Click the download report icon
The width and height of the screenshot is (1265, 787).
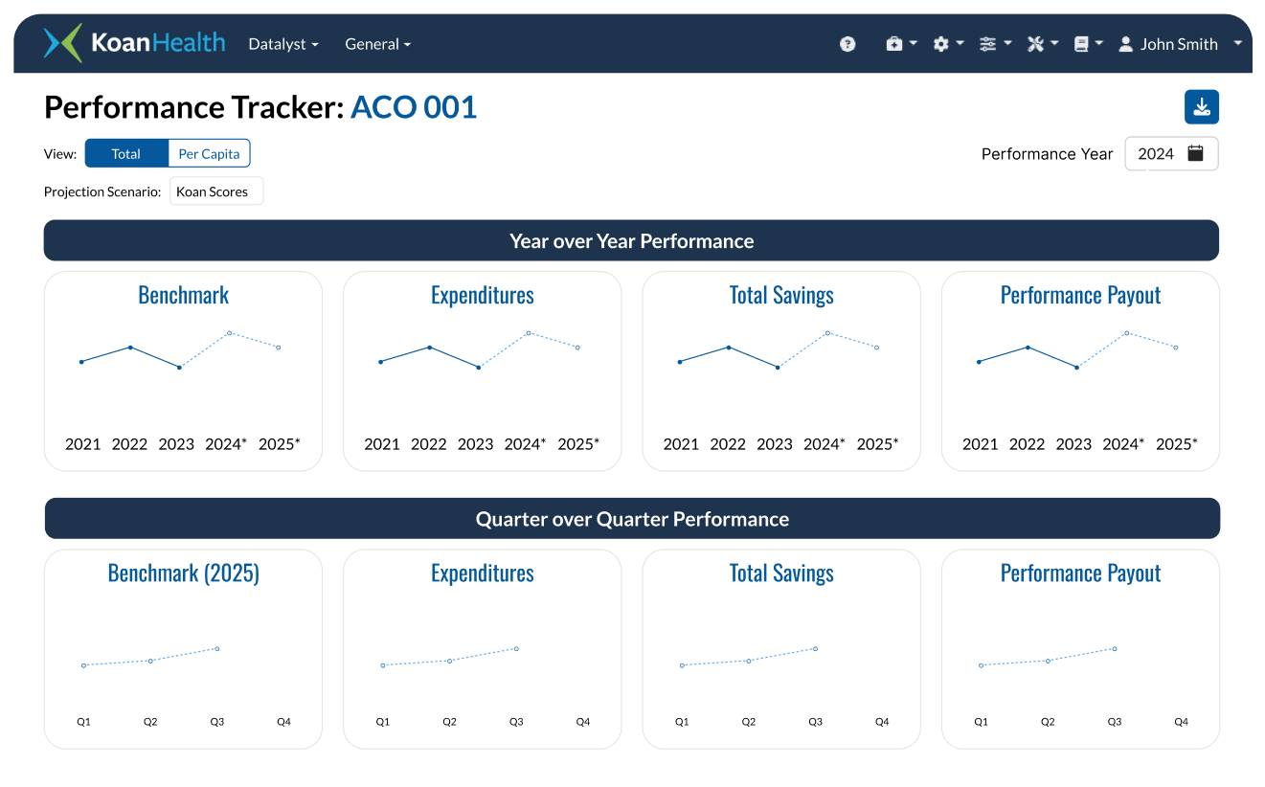click(1202, 107)
